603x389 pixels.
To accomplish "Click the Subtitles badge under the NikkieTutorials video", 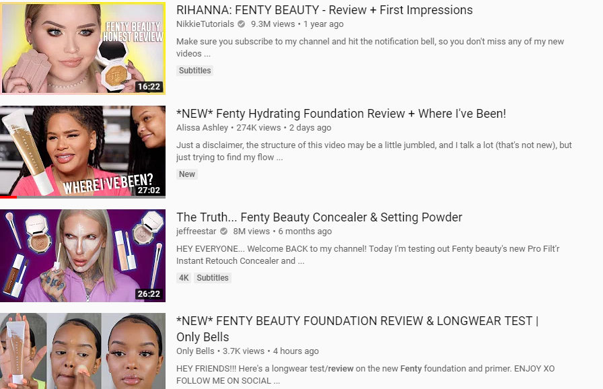I will click(195, 71).
